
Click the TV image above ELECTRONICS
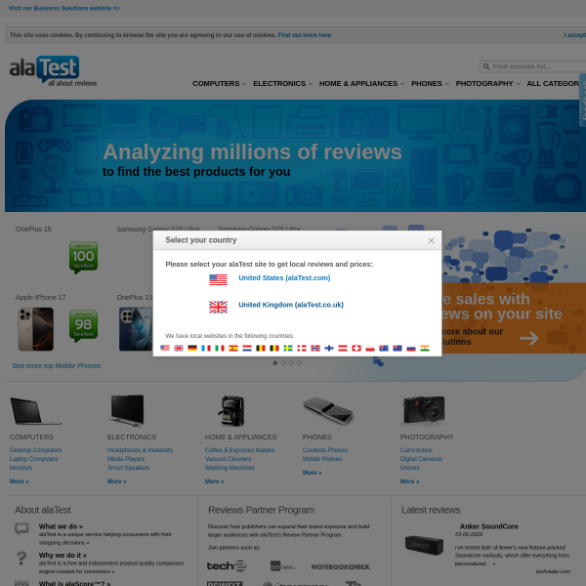click(127, 411)
